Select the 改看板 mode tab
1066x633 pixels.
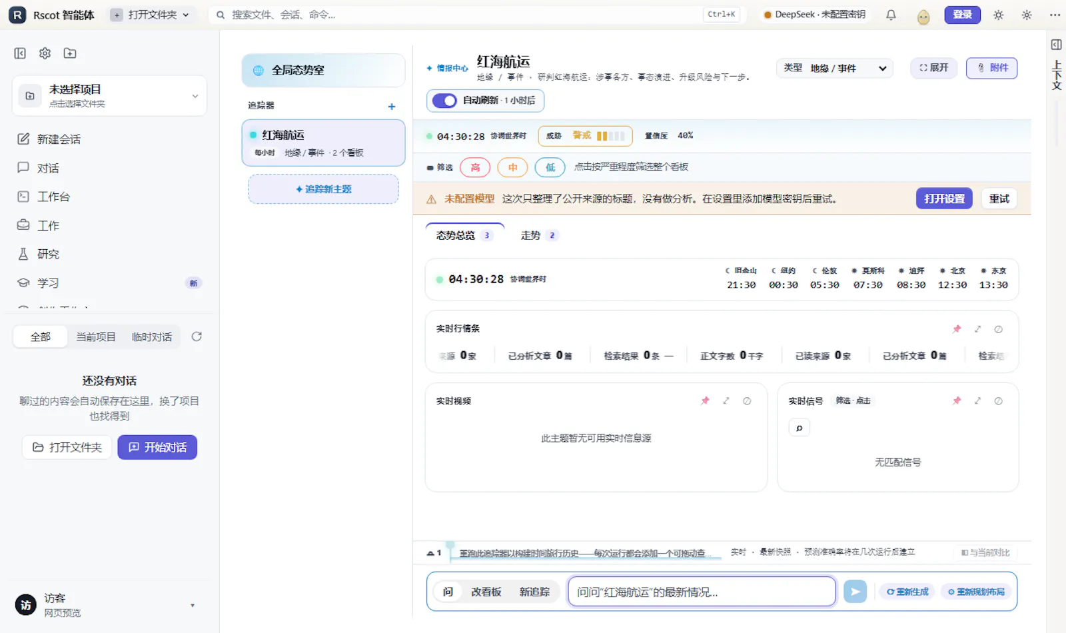pyautogui.click(x=486, y=592)
